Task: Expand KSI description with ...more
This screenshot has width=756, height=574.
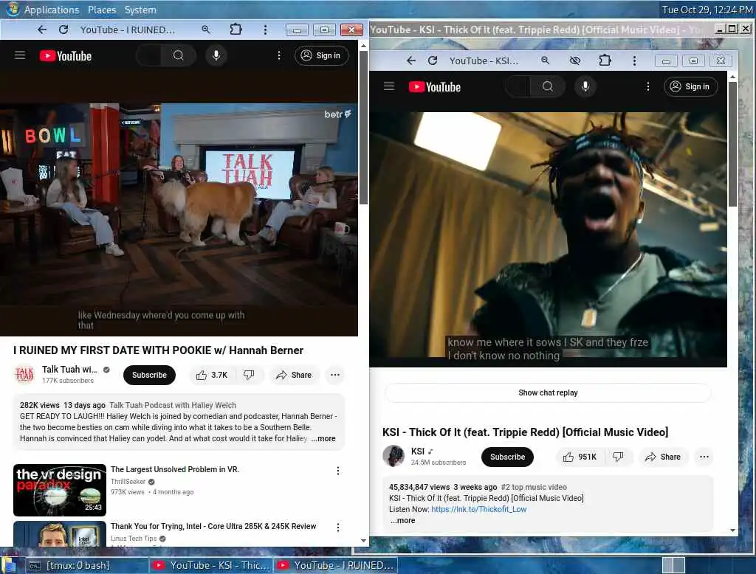Action: pyautogui.click(x=402, y=520)
